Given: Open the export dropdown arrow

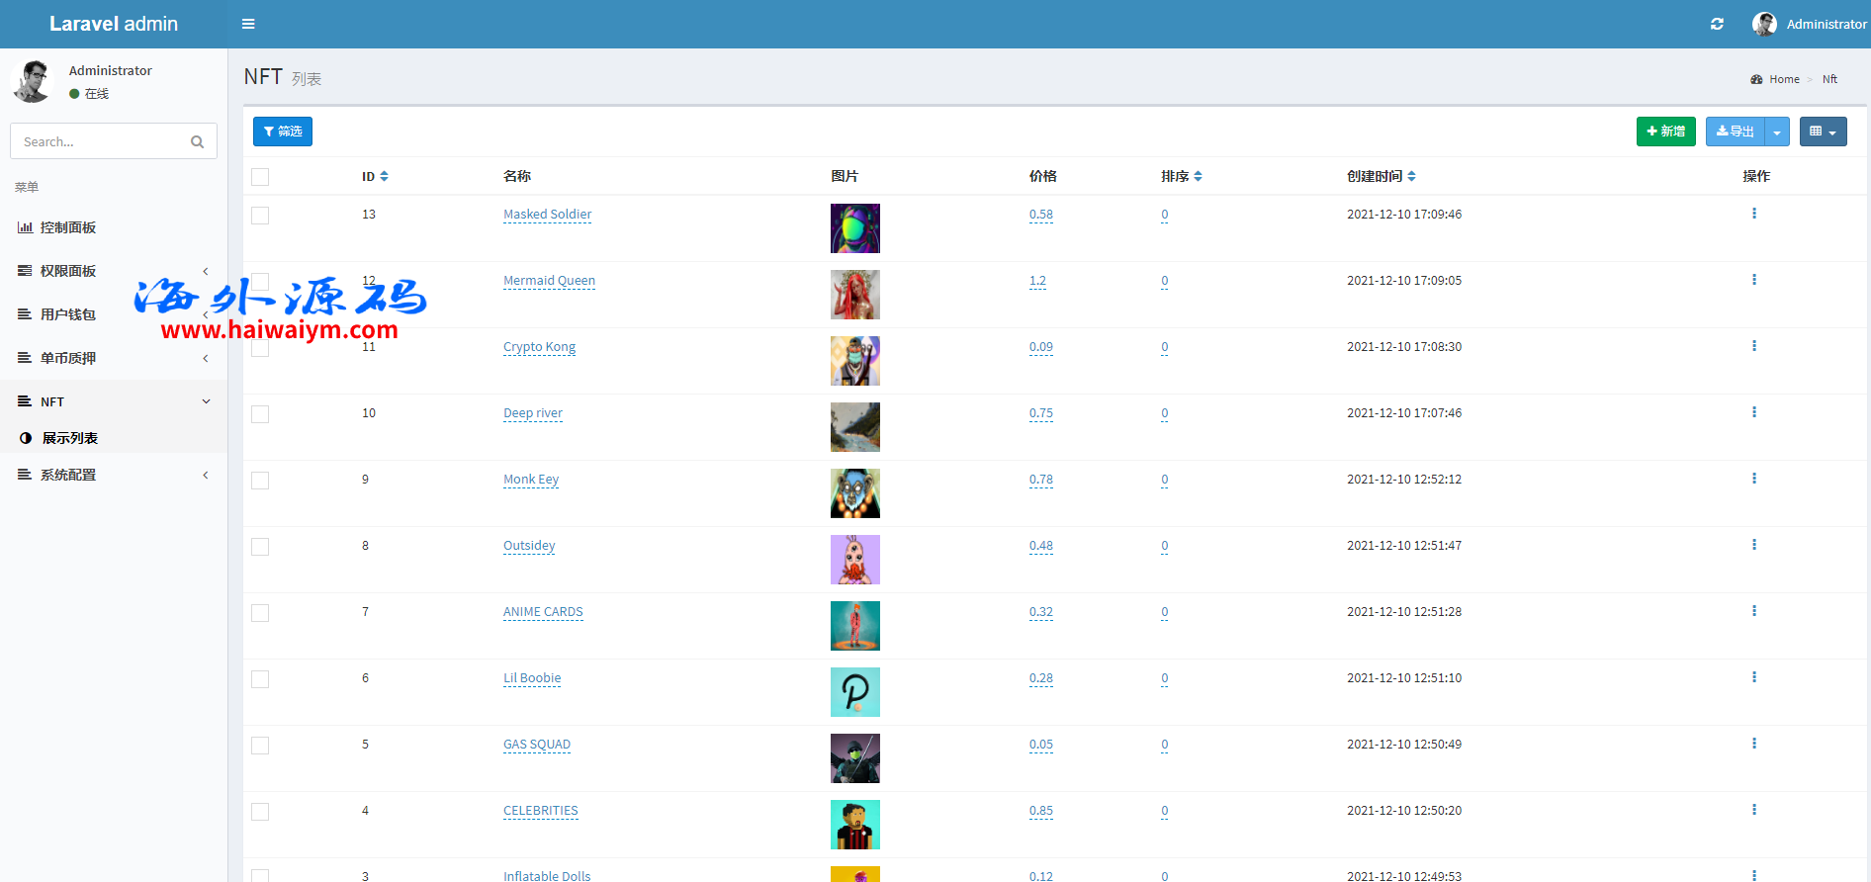Looking at the screenshot, I should click(1777, 132).
